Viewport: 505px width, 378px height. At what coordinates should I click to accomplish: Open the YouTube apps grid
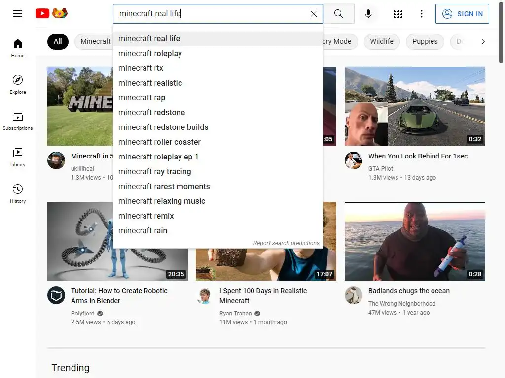click(398, 14)
